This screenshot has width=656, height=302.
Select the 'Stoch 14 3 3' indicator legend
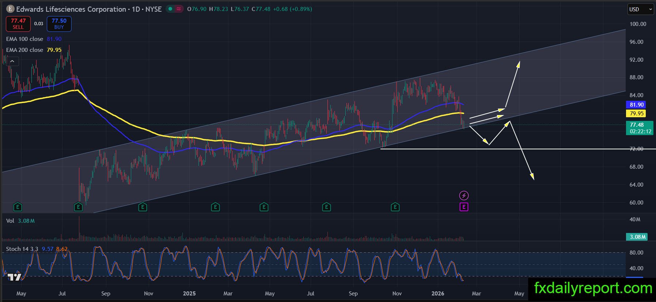point(22,249)
